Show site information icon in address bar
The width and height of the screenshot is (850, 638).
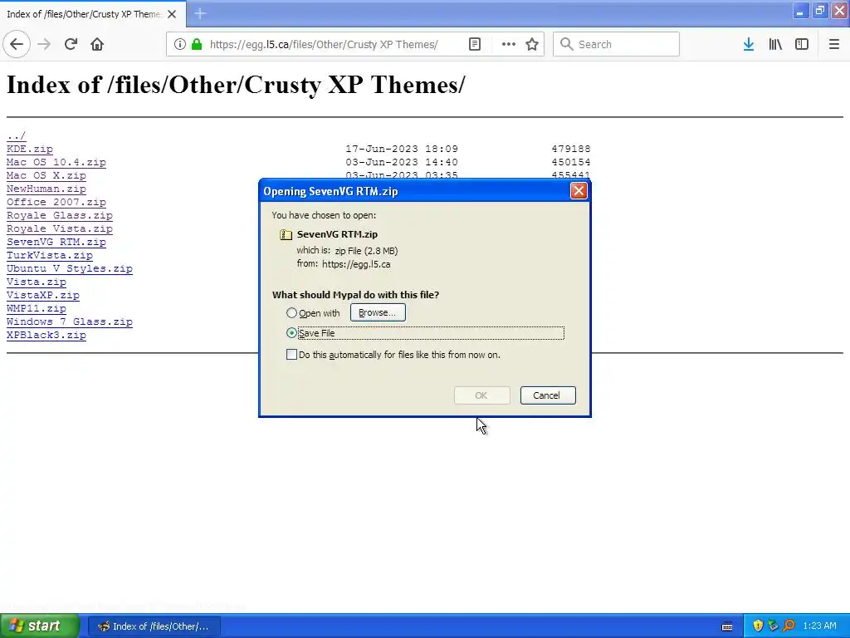click(x=180, y=44)
